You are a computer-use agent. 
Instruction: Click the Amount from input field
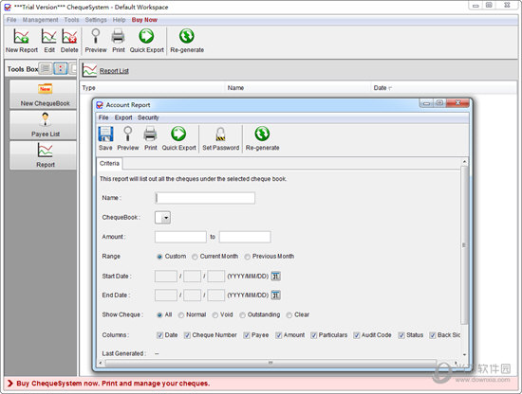click(180, 237)
